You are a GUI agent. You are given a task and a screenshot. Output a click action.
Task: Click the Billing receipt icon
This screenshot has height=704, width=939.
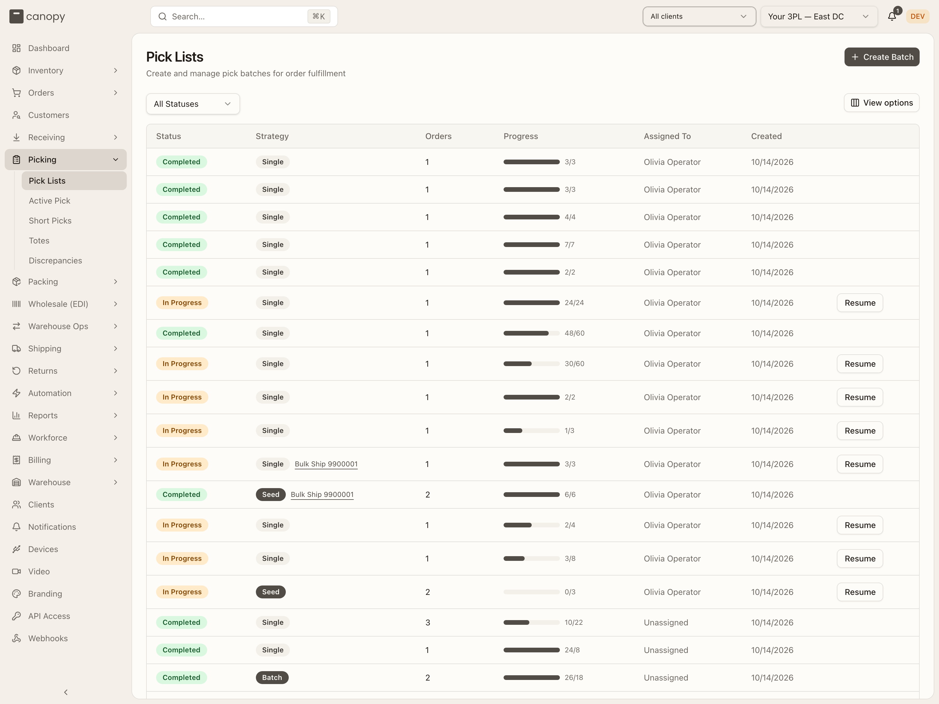pyautogui.click(x=16, y=460)
